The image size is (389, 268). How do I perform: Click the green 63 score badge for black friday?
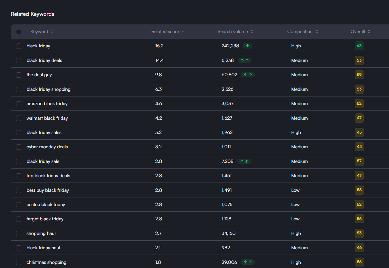click(x=359, y=46)
